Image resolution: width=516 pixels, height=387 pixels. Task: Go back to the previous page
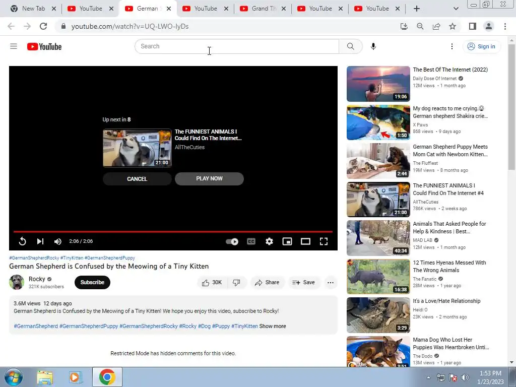pos(11,26)
